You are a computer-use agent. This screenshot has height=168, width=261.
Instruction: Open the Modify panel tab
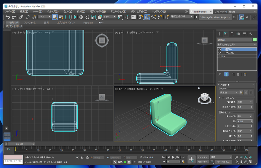point(226,34)
